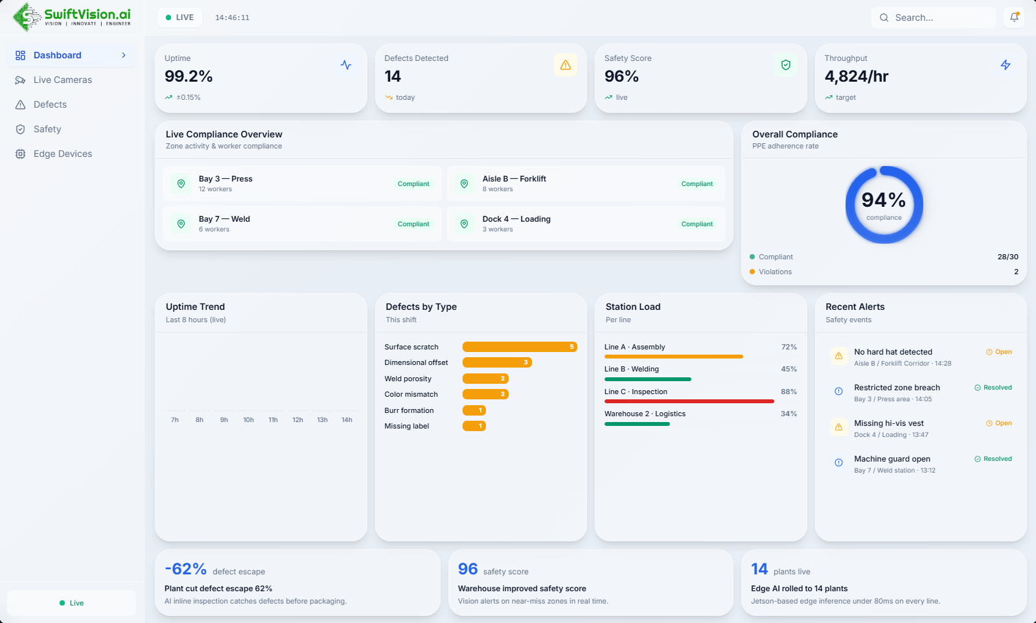Click info icon of Restricted zone breach alert
This screenshot has width=1036, height=623.
pyautogui.click(x=838, y=392)
